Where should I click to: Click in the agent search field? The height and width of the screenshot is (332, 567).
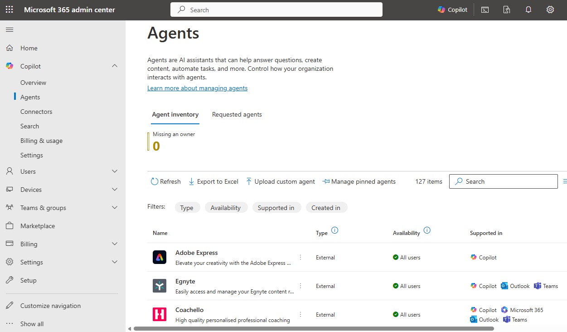coord(503,181)
